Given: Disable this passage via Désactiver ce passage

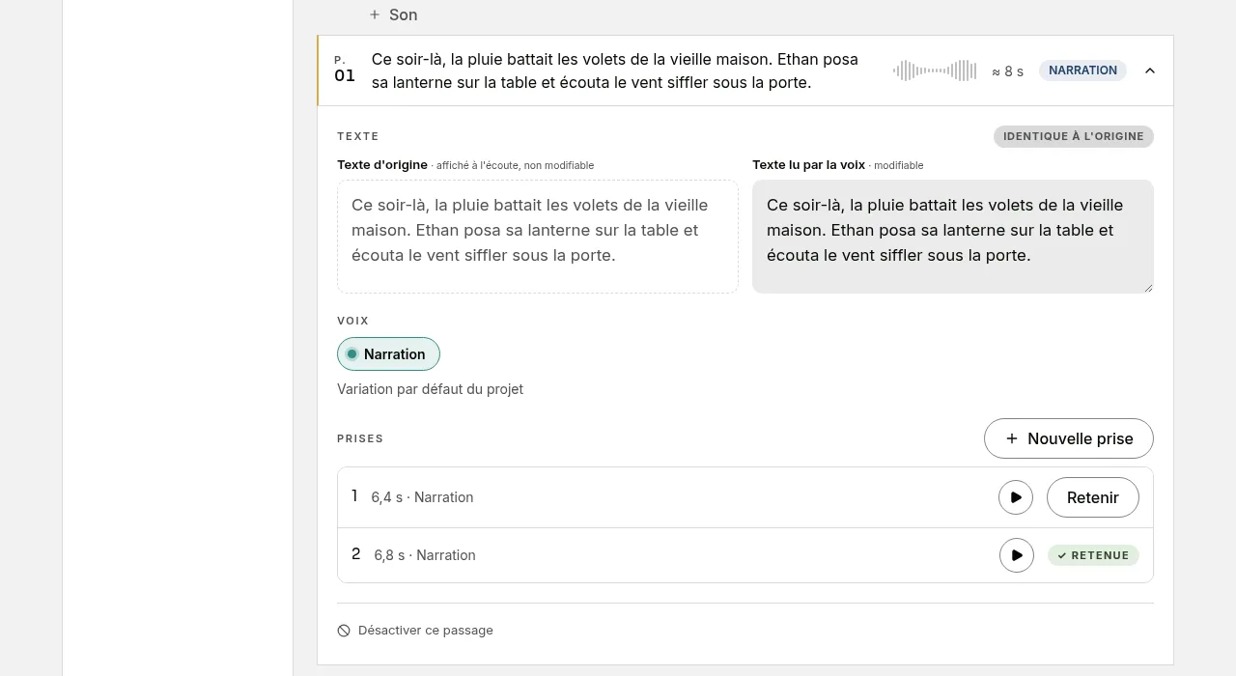Looking at the screenshot, I should pos(415,631).
